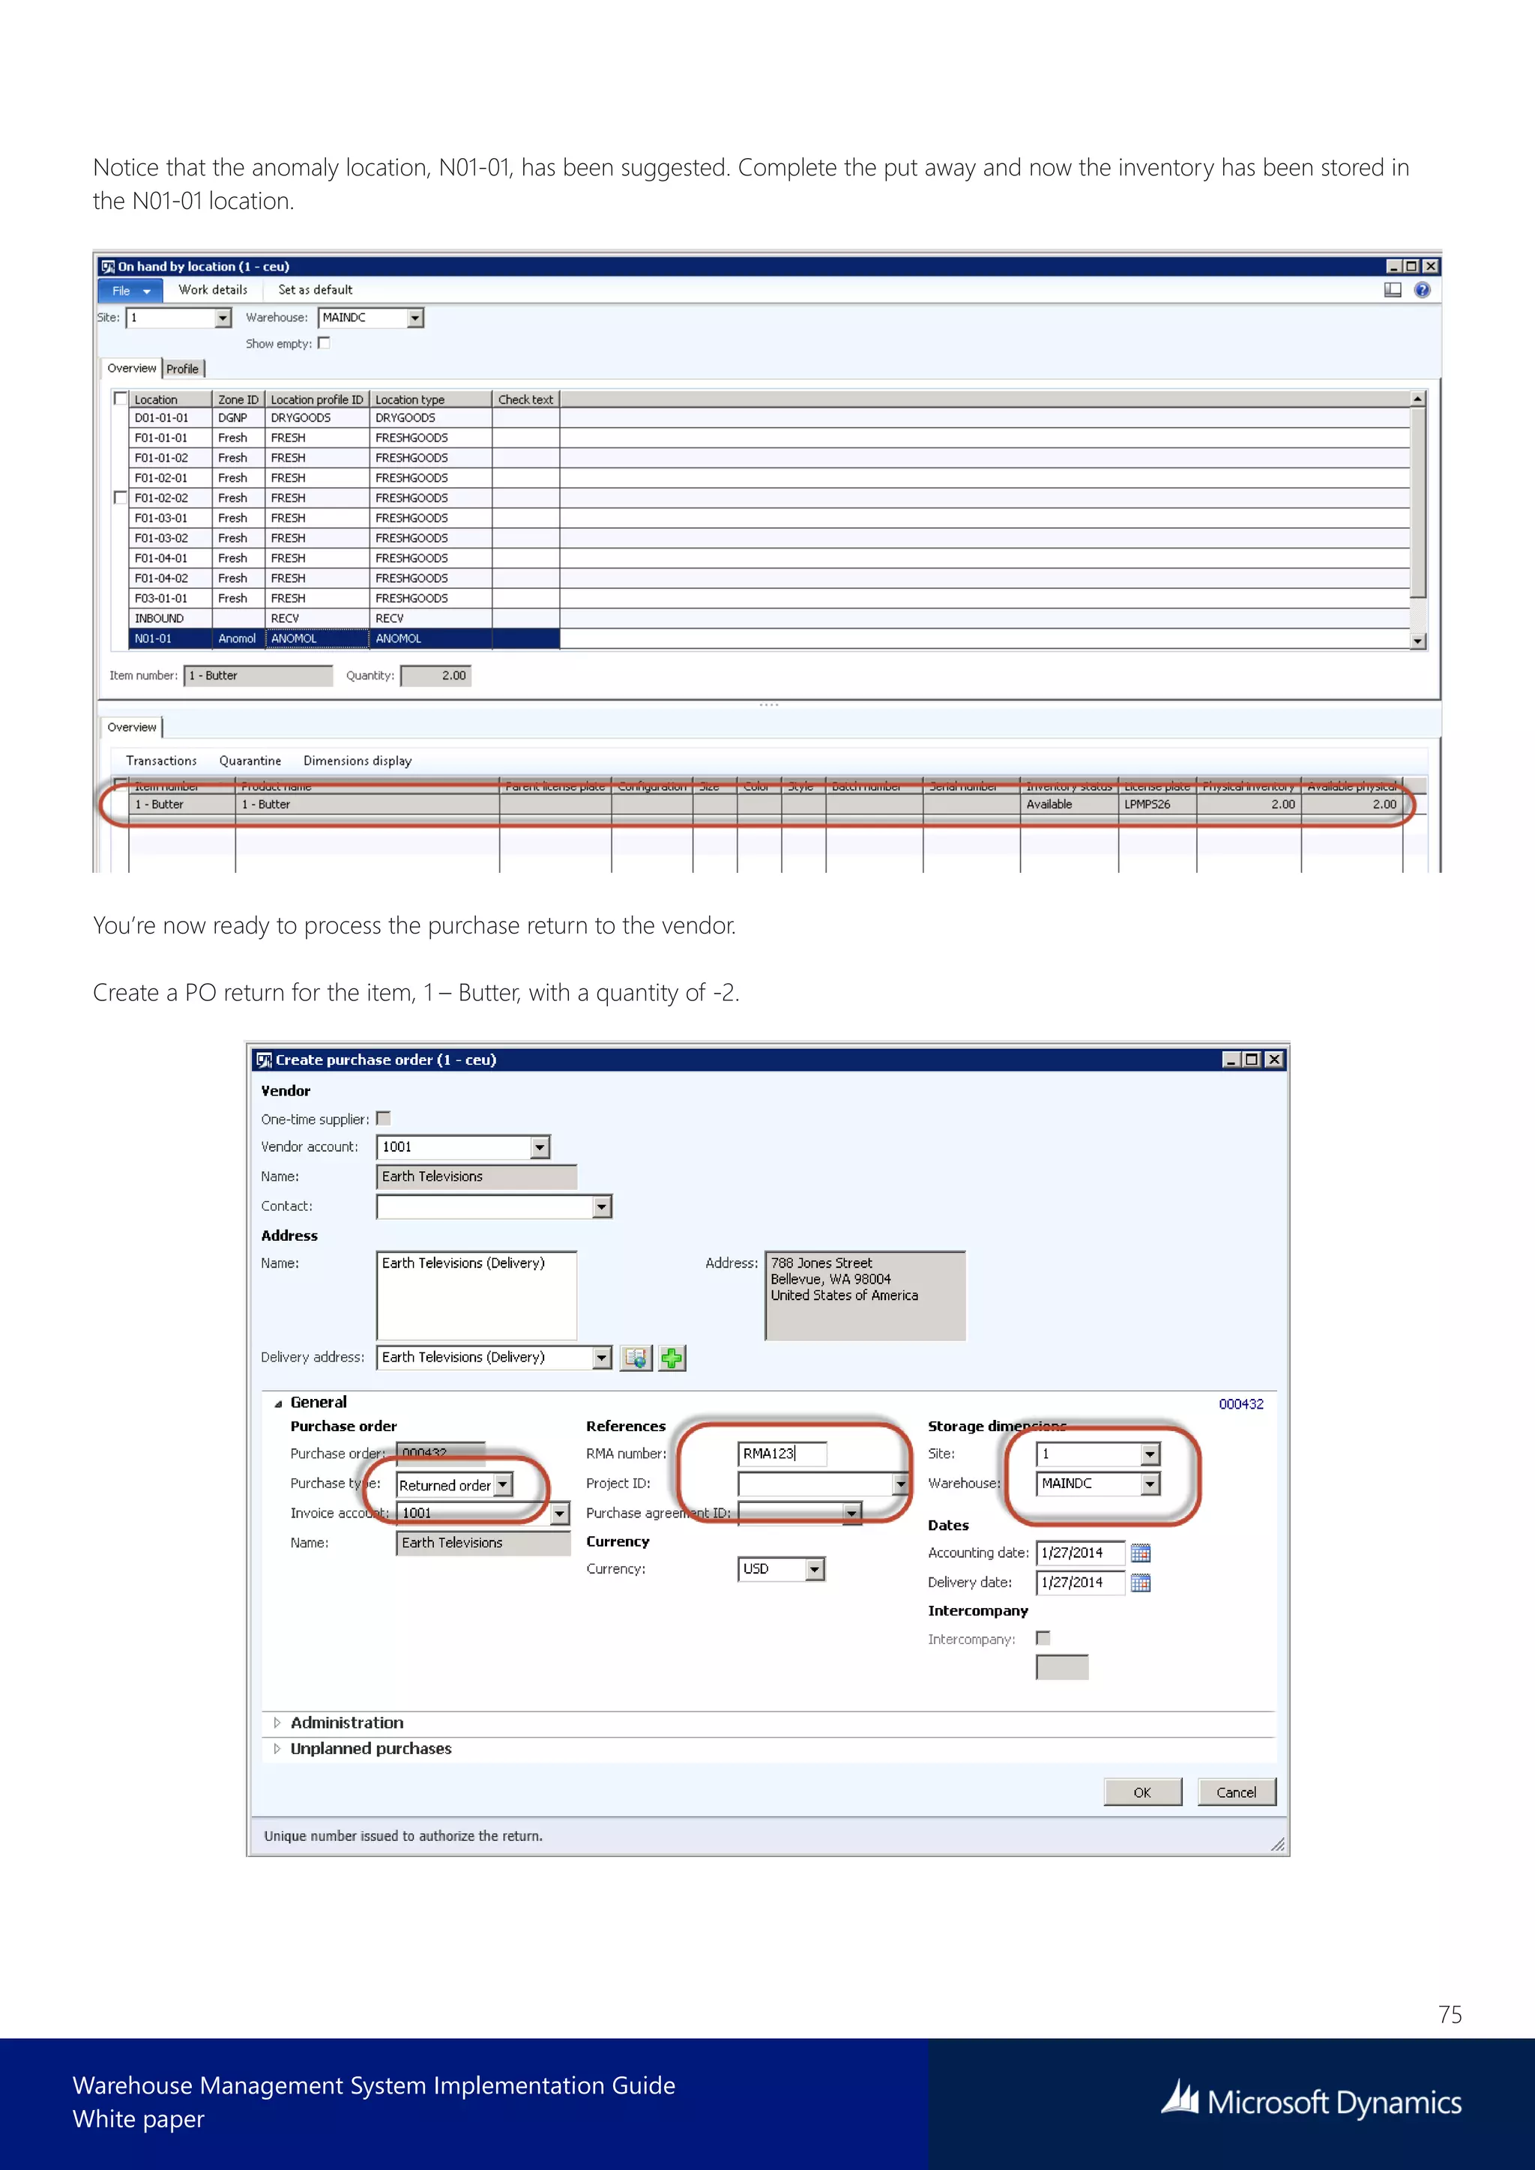This screenshot has height=2170, width=1535.
Task: Select the F03-01-01 location row
Action: point(344,598)
